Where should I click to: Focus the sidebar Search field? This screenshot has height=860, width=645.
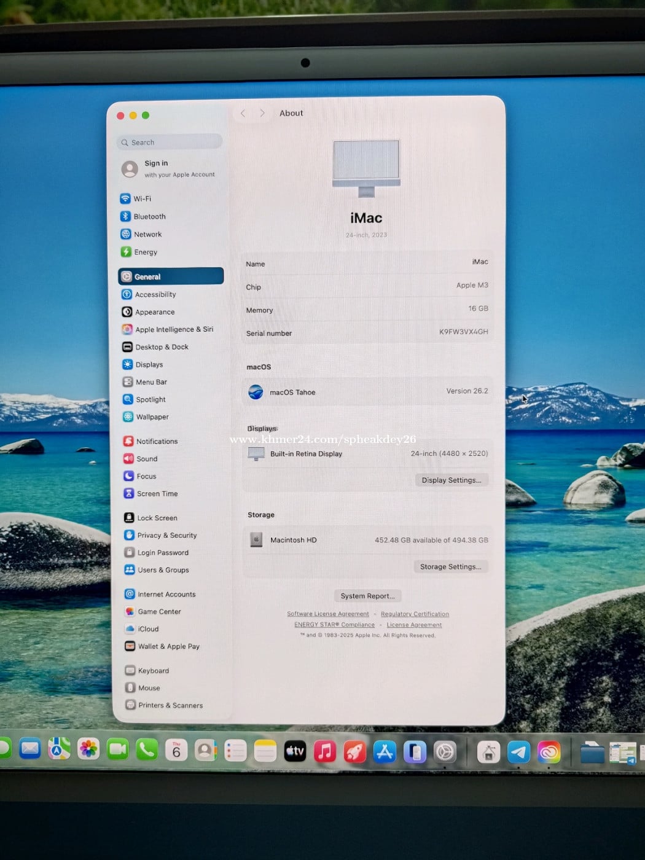click(170, 142)
